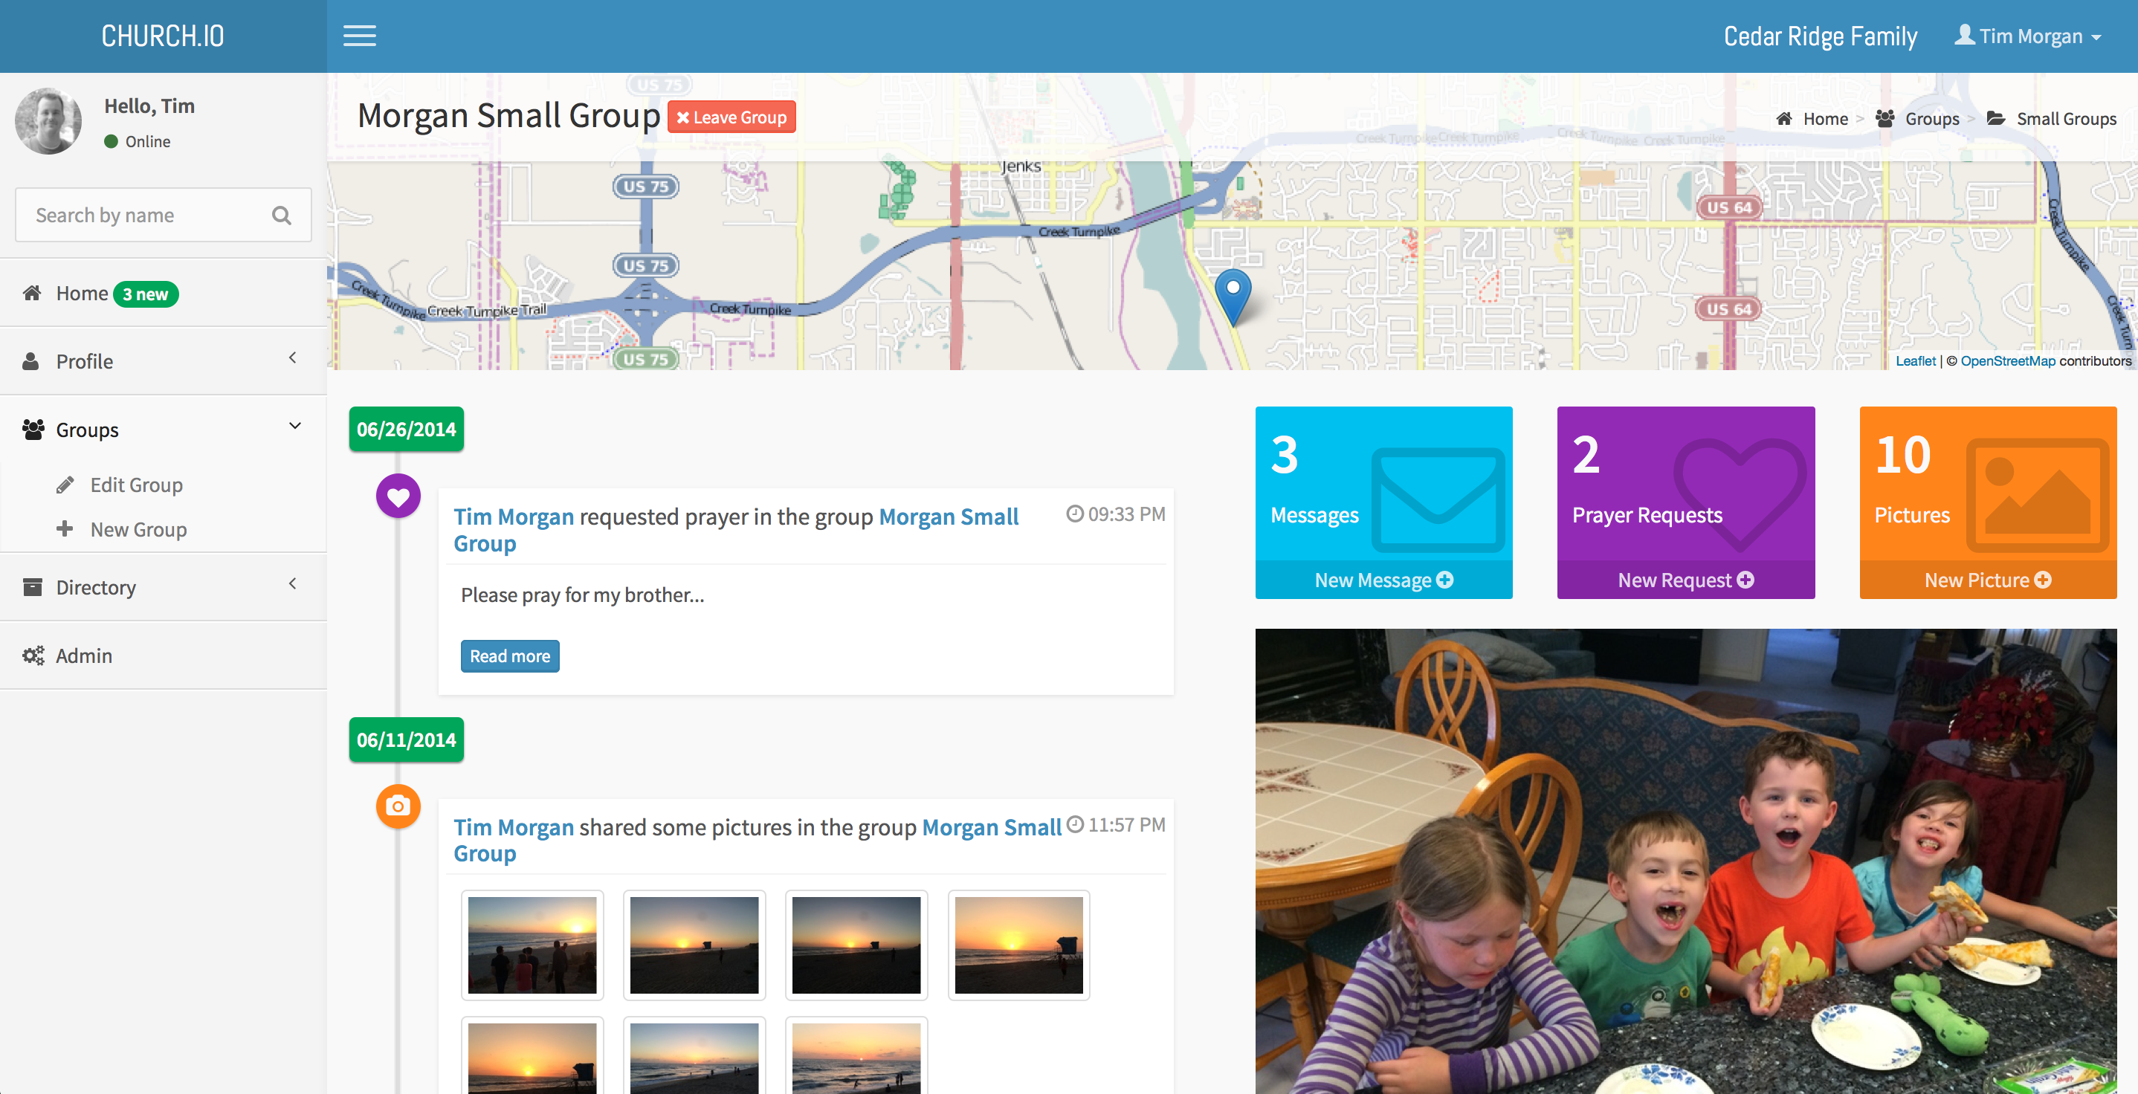Click the plus icon beside New Request
Image resolution: width=2138 pixels, height=1094 pixels.
pos(1745,580)
